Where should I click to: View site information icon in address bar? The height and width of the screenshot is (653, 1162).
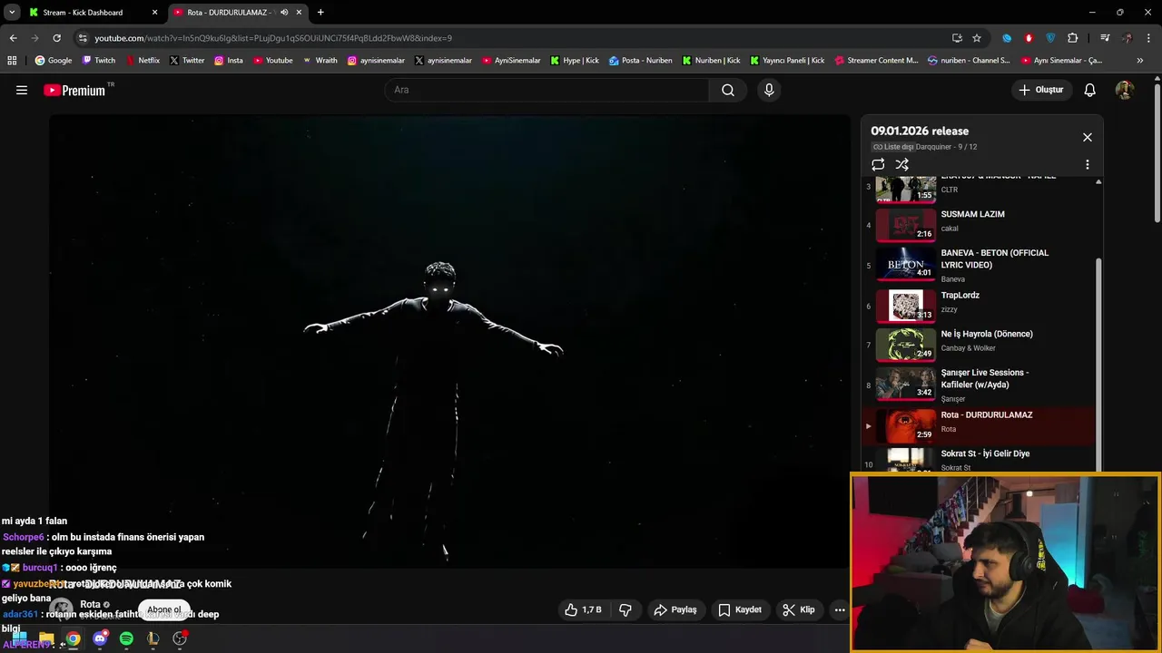click(x=83, y=38)
